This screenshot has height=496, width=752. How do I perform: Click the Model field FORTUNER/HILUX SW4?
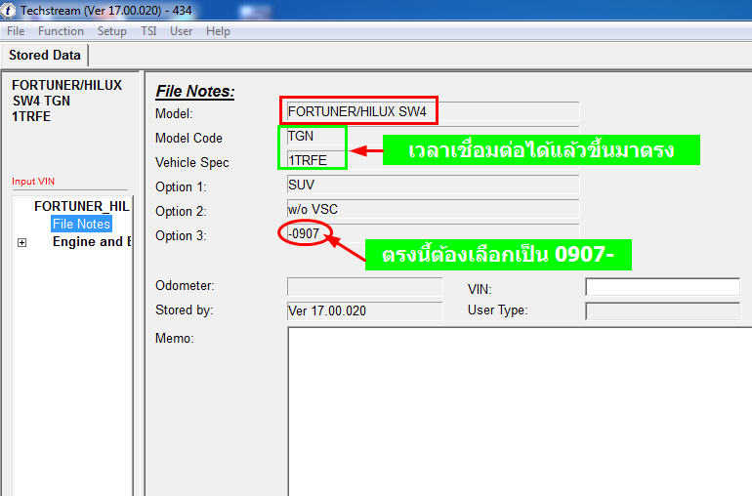pos(433,111)
